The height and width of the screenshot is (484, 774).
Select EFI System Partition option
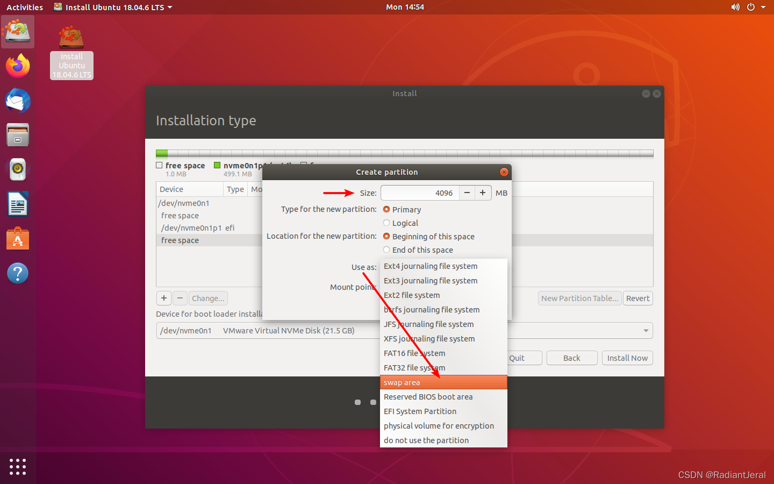(x=443, y=411)
